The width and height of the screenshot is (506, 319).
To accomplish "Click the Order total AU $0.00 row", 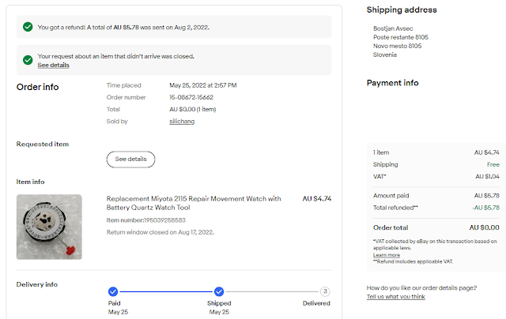I will (436, 228).
